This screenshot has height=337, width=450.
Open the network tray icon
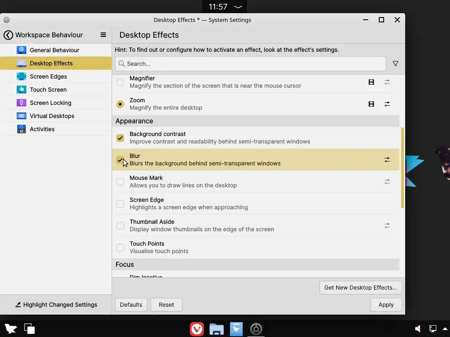click(432, 329)
